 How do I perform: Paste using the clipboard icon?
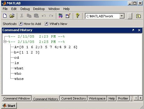tap(36, 16)
